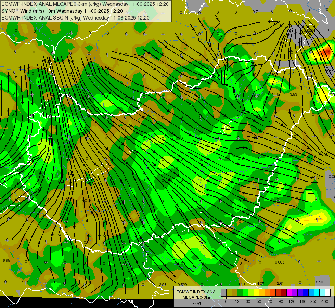Click the station value 0.008

(280, 262)
